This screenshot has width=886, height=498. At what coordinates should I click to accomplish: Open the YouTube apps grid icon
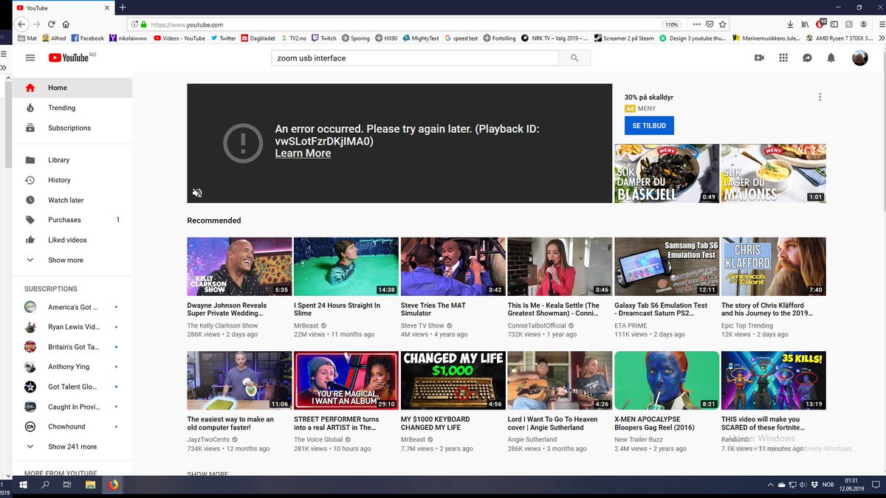pyautogui.click(x=783, y=58)
